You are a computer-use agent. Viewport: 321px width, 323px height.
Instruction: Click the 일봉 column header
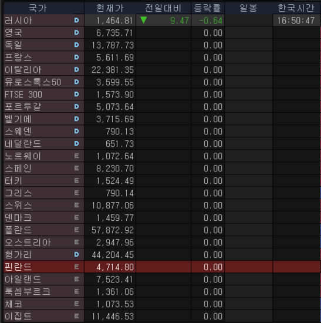(248, 8)
